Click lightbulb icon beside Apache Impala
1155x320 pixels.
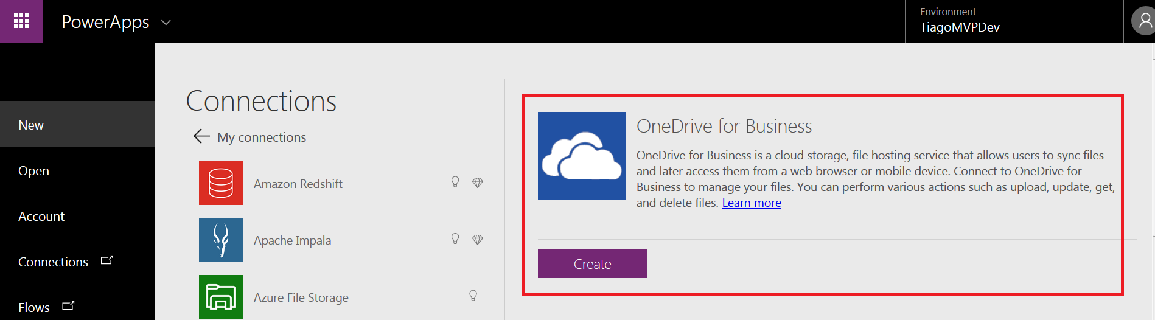(x=455, y=238)
